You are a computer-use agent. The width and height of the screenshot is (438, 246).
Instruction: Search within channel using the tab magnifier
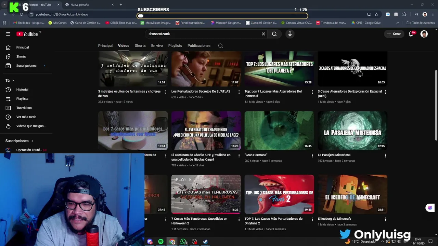coord(221,46)
